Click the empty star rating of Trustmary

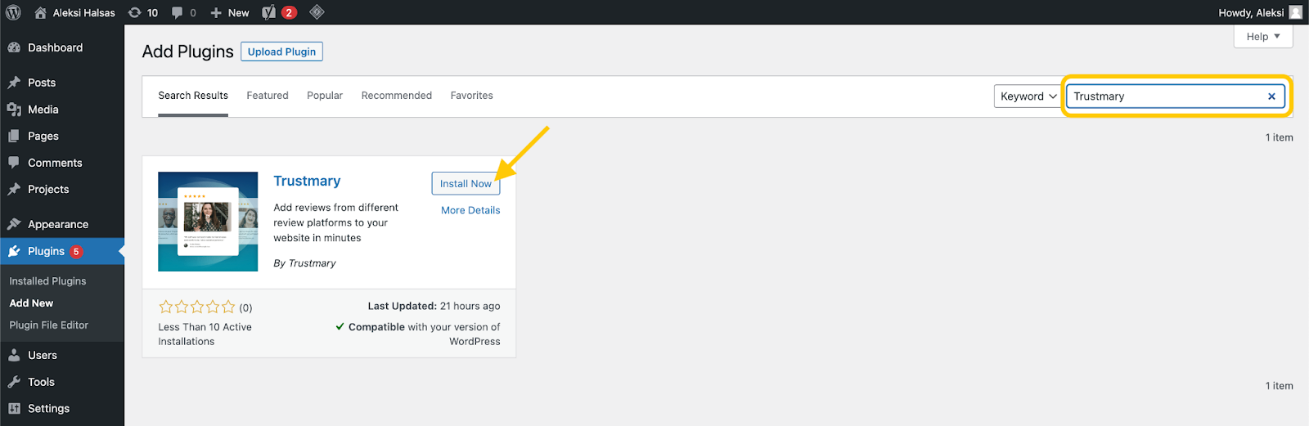point(197,307)
